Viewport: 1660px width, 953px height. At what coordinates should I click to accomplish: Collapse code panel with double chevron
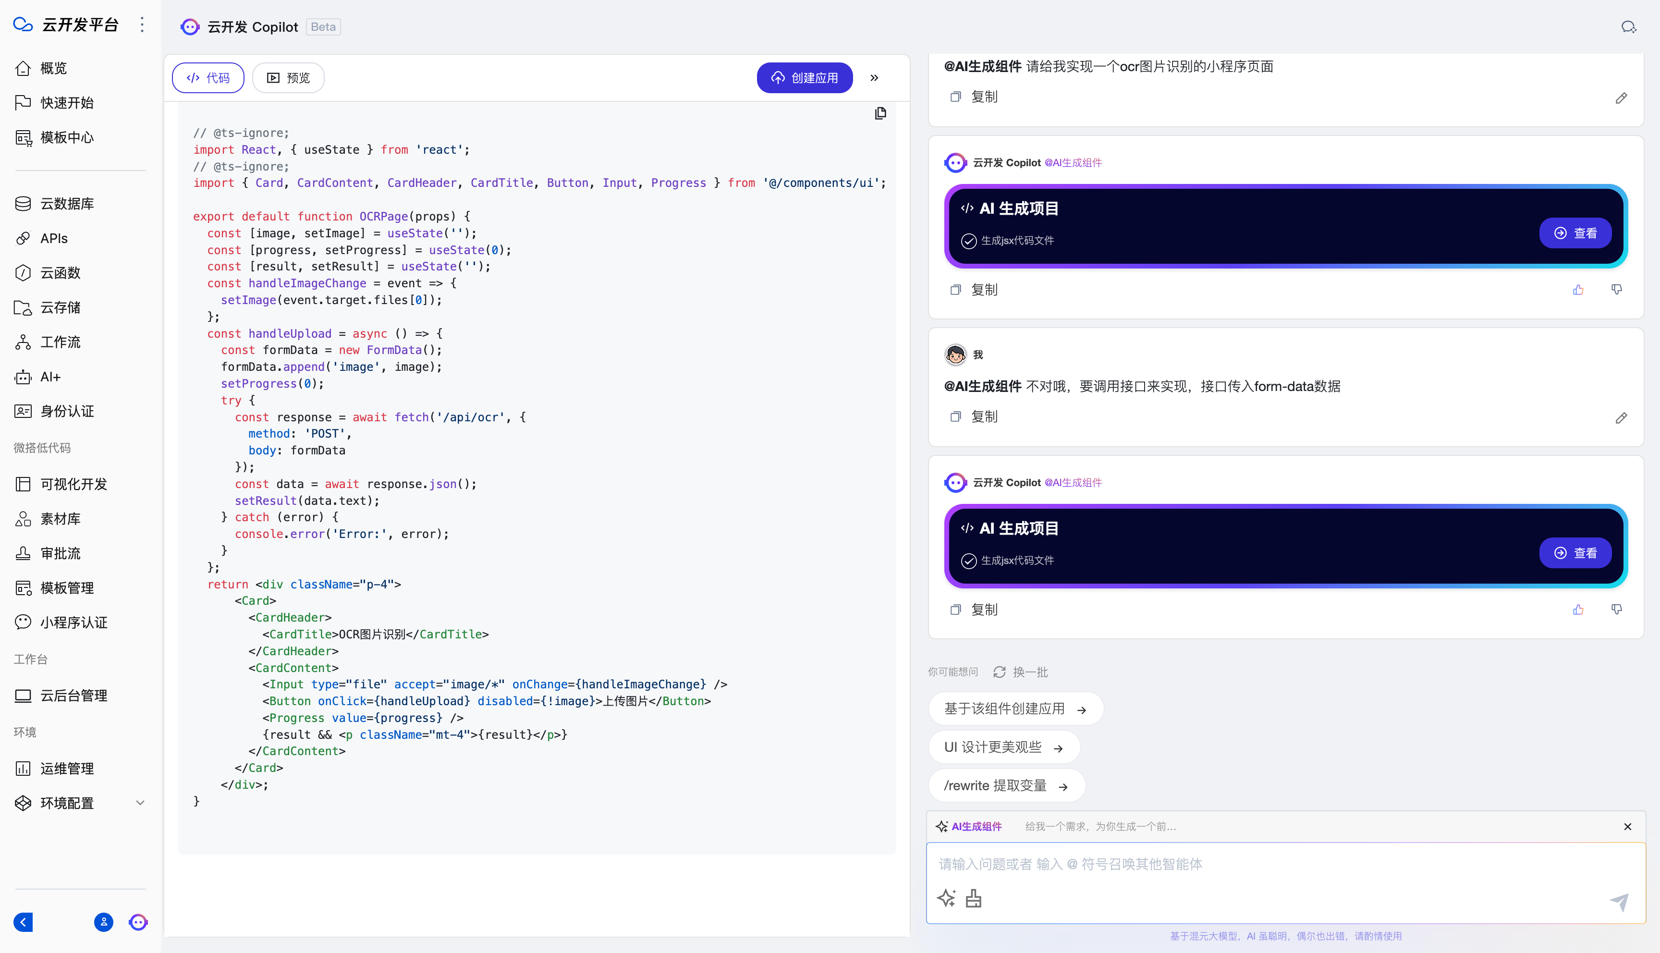874,78
